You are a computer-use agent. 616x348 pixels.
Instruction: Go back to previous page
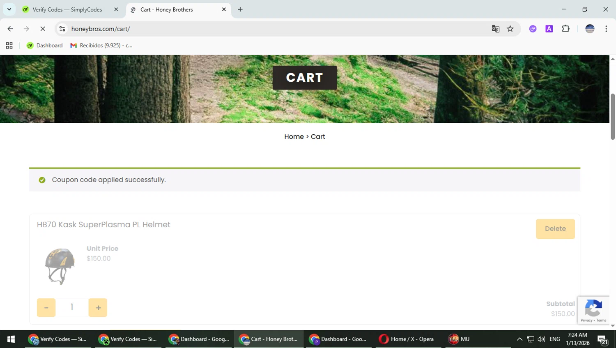(10, 29)
